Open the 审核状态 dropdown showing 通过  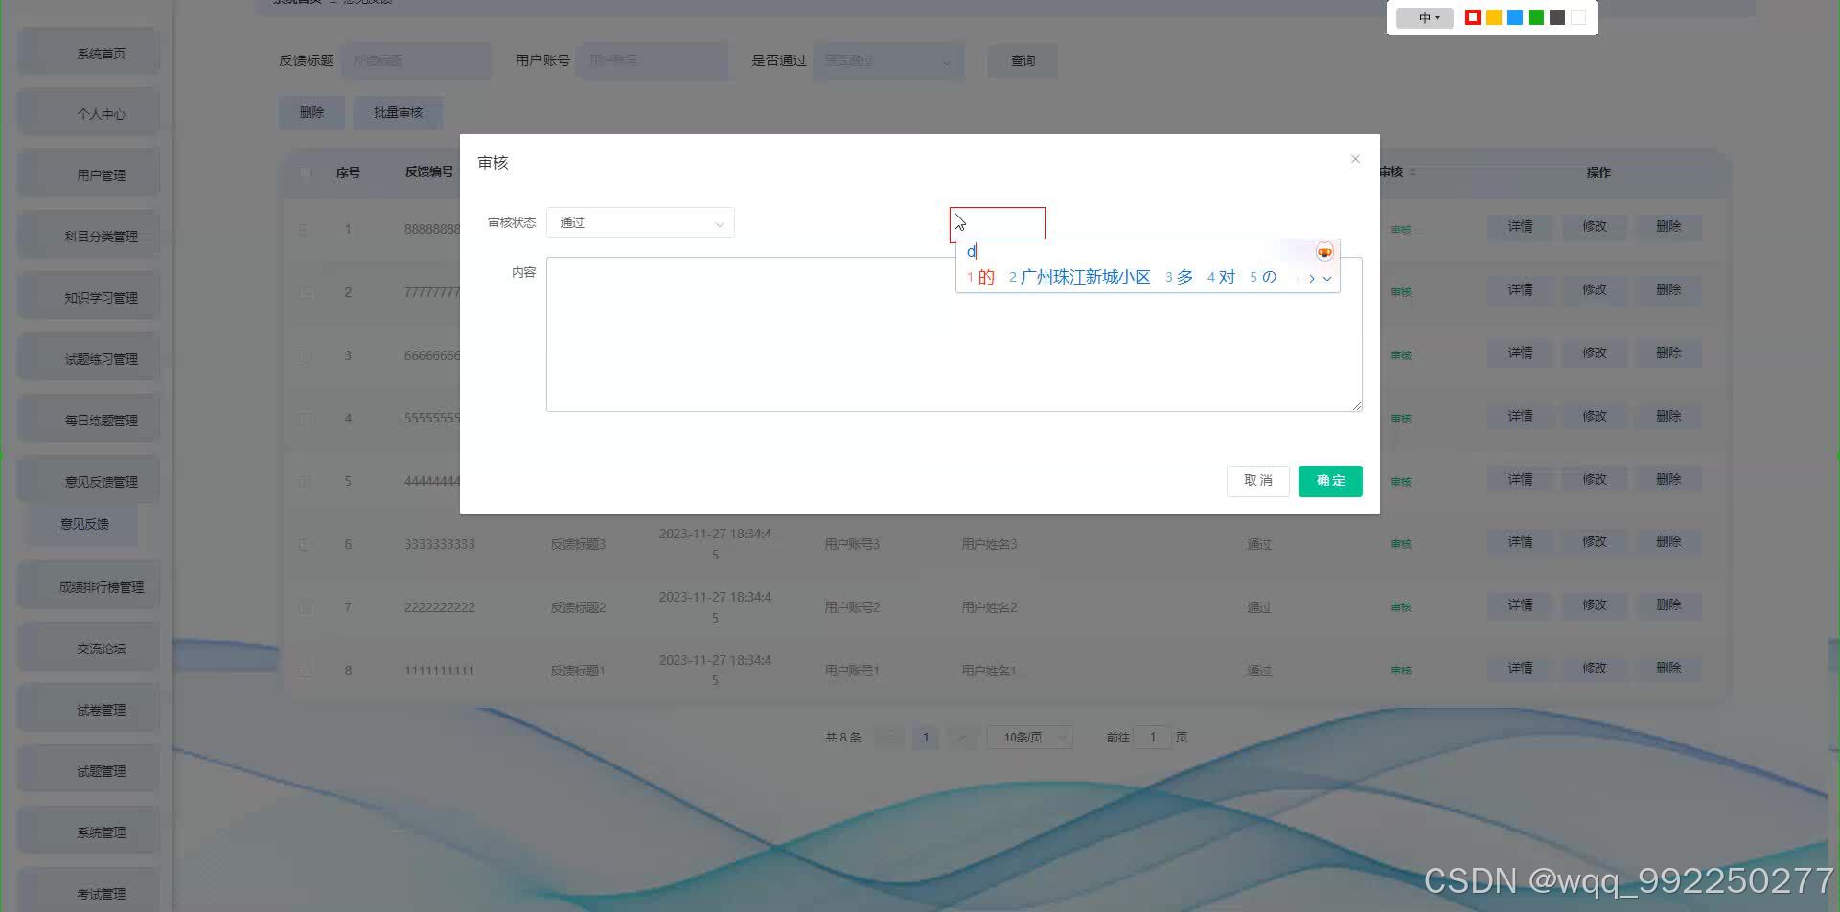tap(640, 222)
